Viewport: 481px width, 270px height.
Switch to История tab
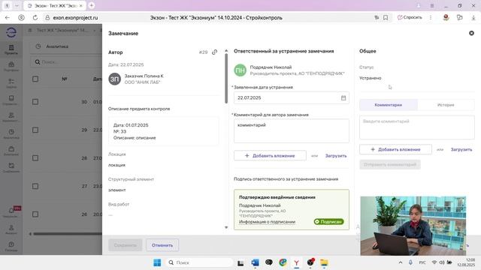(446, 105)
